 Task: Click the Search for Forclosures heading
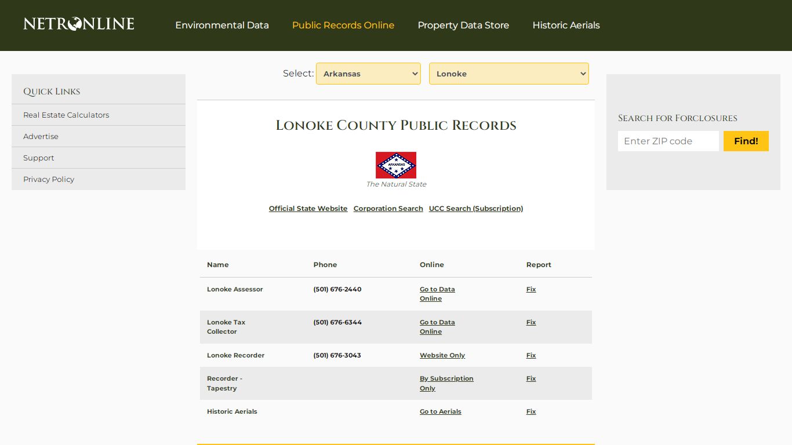pyautogui.click(x=678, y=118)
